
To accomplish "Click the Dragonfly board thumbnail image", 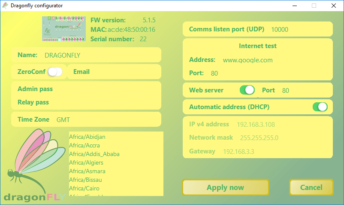I will coord(64,28).
